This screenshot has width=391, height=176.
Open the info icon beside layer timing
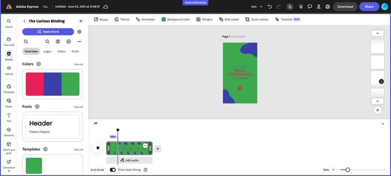[146, 170]
